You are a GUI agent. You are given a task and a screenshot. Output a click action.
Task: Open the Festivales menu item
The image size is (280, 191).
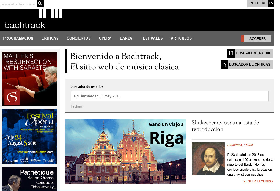click(x=152, y=38)
